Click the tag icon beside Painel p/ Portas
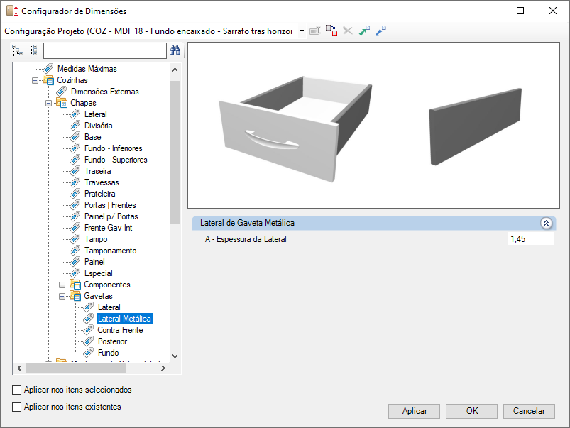Image resolution: width=570 pixels, height=428 pixels. pyautogui.click(x=75, y=216)
